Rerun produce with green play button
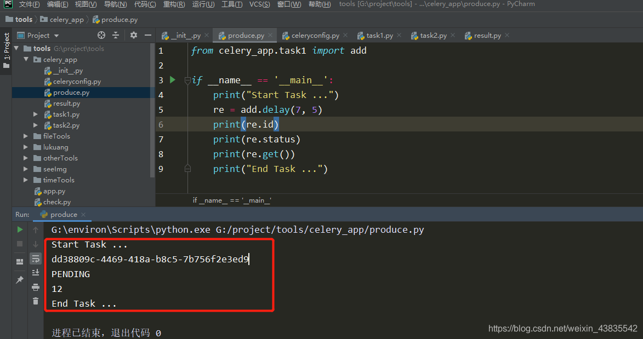Screen dimensions: 643x339 [20, 229]
